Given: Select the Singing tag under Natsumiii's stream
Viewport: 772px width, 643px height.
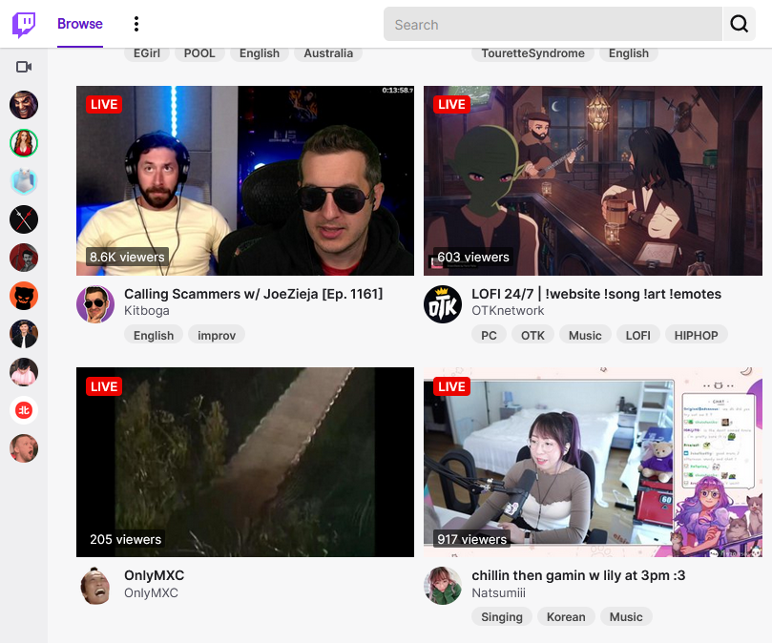Looking at the screenshot, I should coord(501,616).
